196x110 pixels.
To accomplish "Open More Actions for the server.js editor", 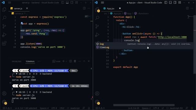I will 89,8.
